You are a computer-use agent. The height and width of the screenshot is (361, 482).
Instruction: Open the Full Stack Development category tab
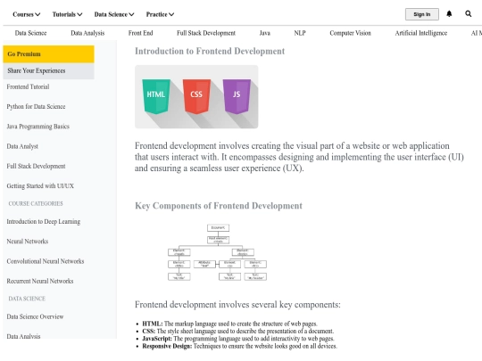(206, 33)
